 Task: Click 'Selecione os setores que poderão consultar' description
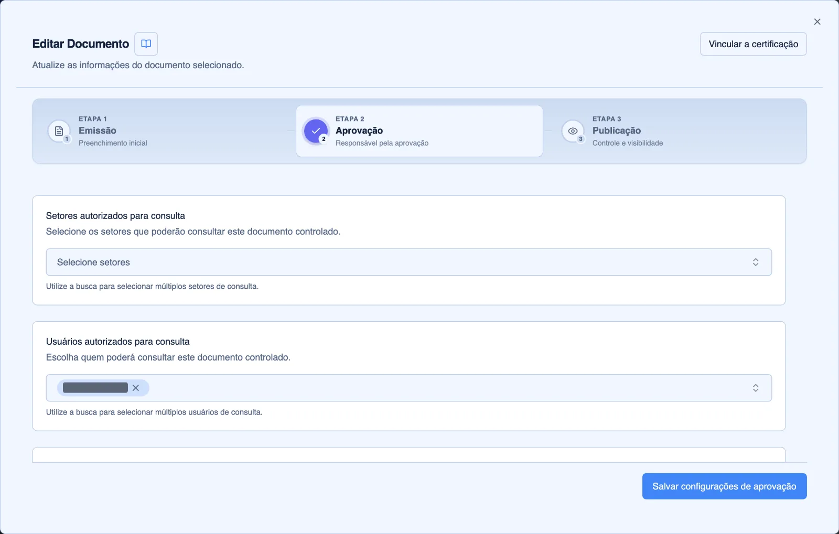193,232
